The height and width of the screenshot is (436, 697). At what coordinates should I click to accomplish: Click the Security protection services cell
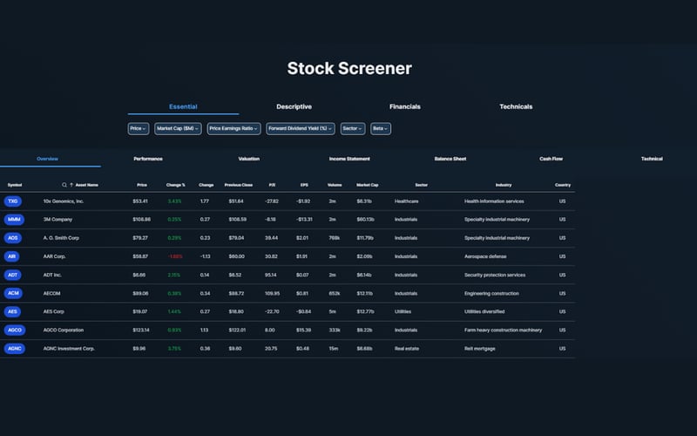495,275
